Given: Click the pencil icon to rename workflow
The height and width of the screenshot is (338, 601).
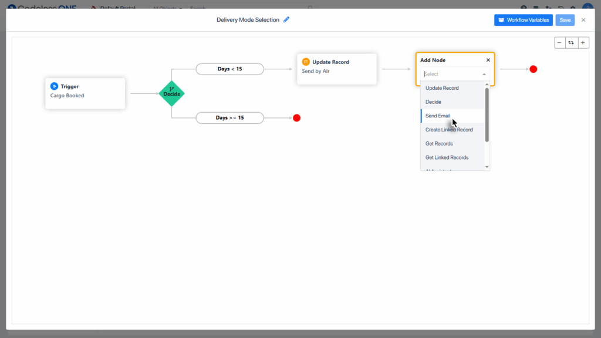Looking at the screenshot, I should [286, 20].
